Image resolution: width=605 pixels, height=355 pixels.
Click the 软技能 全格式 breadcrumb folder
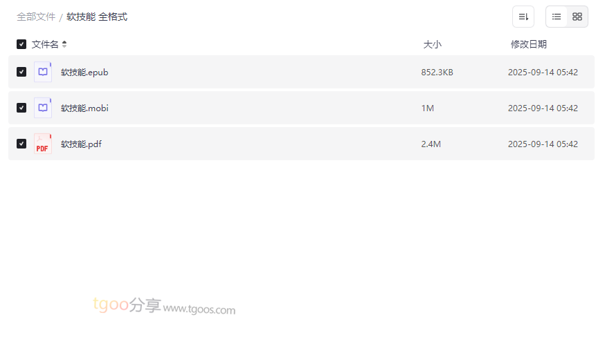click(x=97, y=17)
